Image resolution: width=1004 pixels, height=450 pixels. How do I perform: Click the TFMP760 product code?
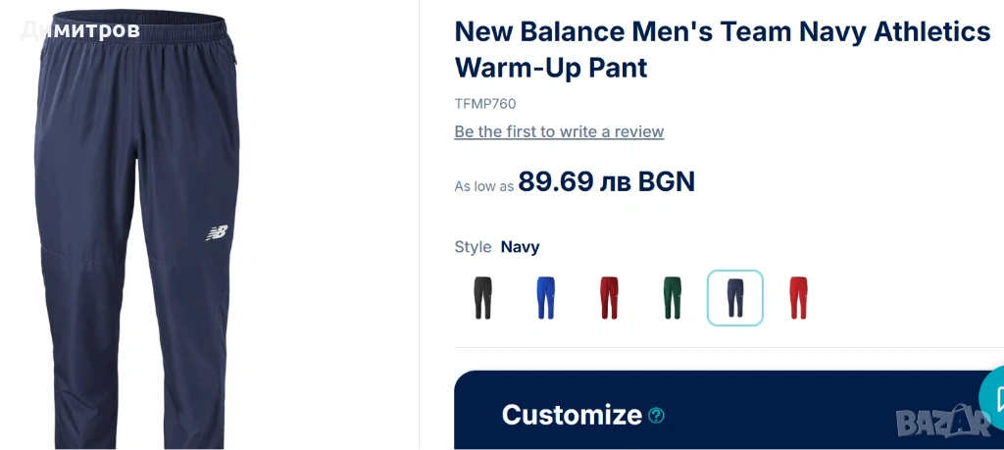click(x=484, y=104)
